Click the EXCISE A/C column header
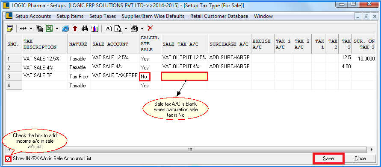Screen dimensions: 381x167 (x=263, y=44)
